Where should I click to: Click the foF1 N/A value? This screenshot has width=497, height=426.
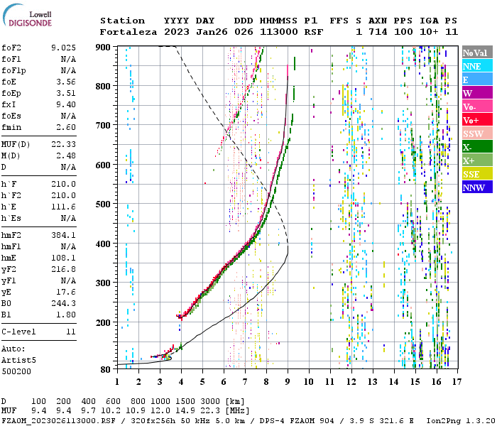(x=68, y=59)
